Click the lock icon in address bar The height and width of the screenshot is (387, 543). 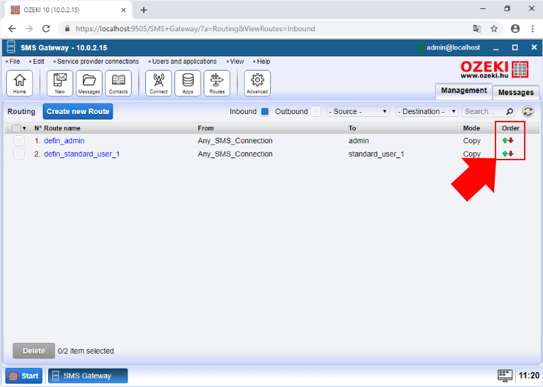coord(67,29)
